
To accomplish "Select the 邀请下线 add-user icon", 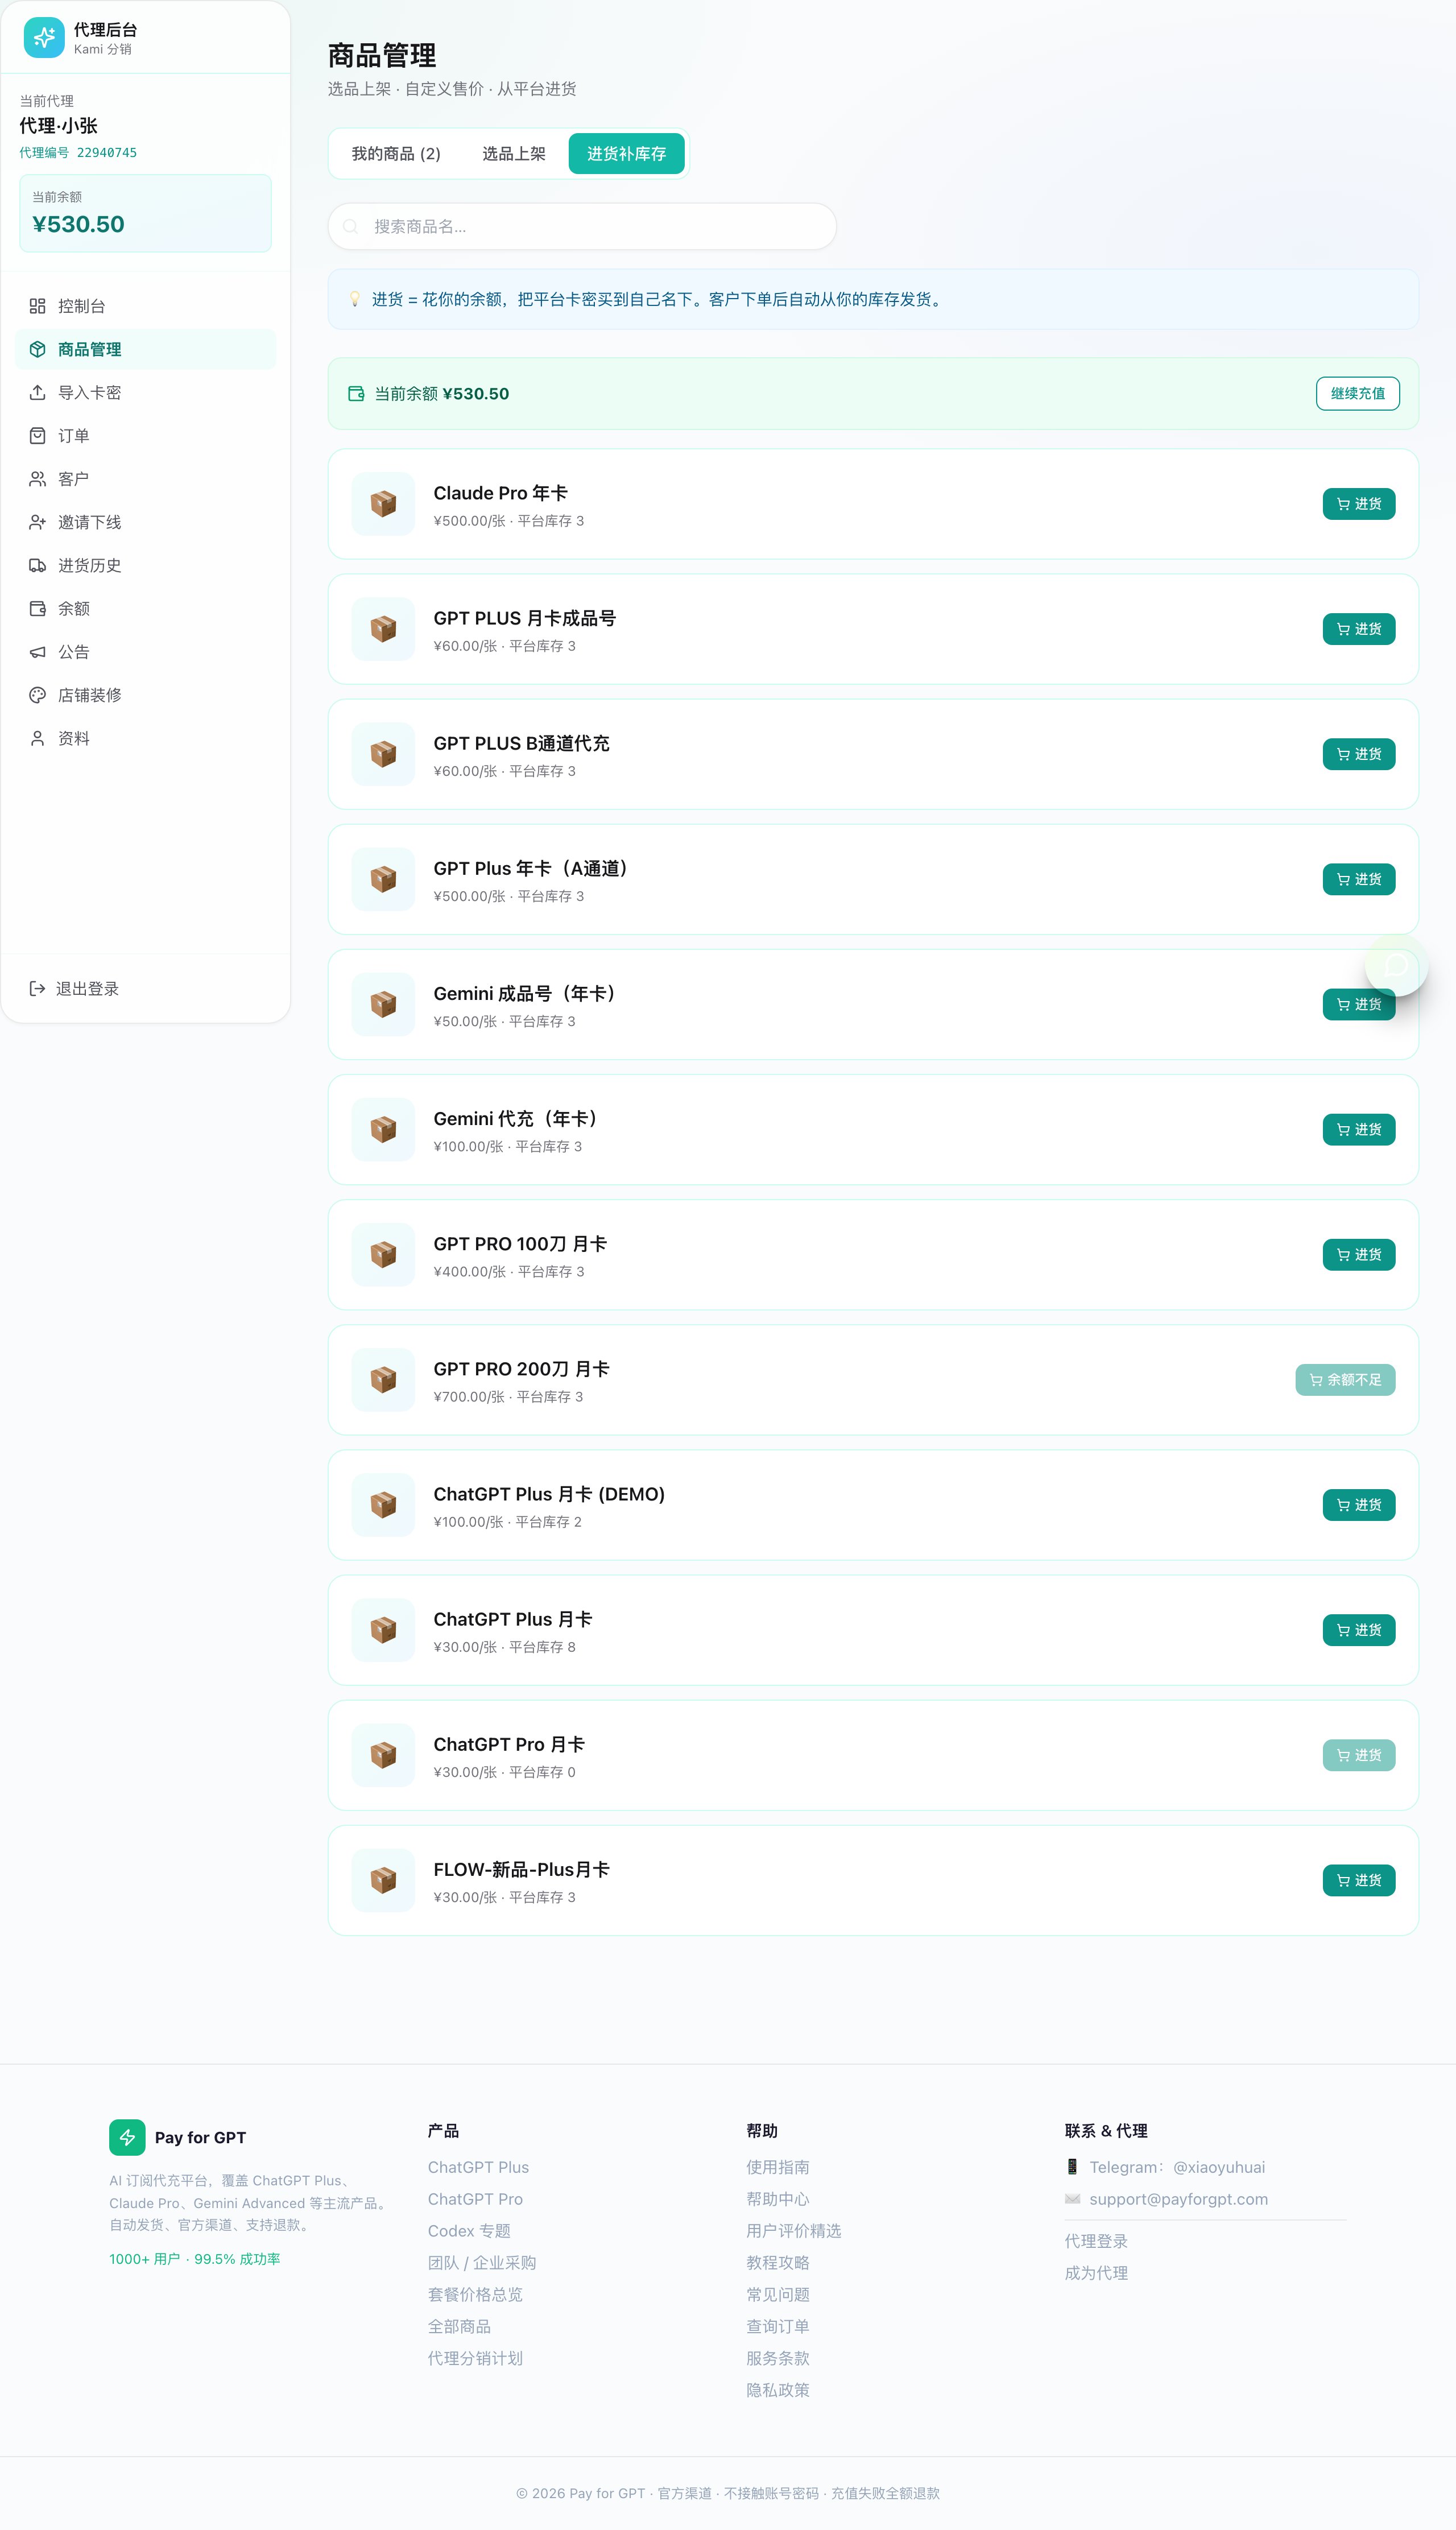I will [37, 522].
